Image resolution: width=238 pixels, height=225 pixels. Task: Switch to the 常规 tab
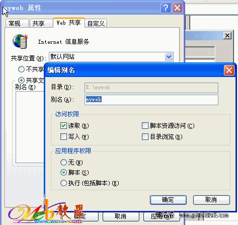(17, 23)
